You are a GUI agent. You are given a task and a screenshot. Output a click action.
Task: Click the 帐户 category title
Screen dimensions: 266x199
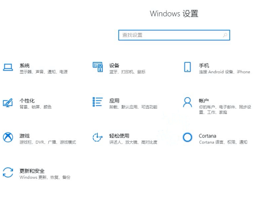tap(204, 101)
